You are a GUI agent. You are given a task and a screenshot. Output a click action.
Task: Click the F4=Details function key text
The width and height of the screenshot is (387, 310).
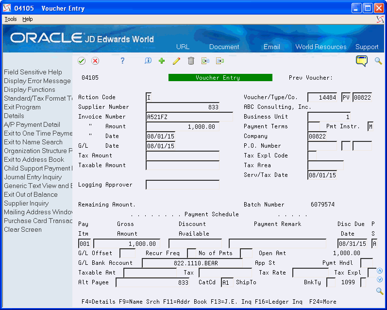coord(98,302)
